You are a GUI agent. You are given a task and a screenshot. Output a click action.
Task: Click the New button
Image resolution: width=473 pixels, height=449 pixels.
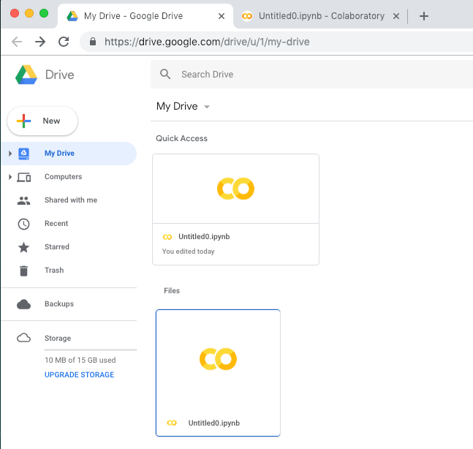click(42, 121)
